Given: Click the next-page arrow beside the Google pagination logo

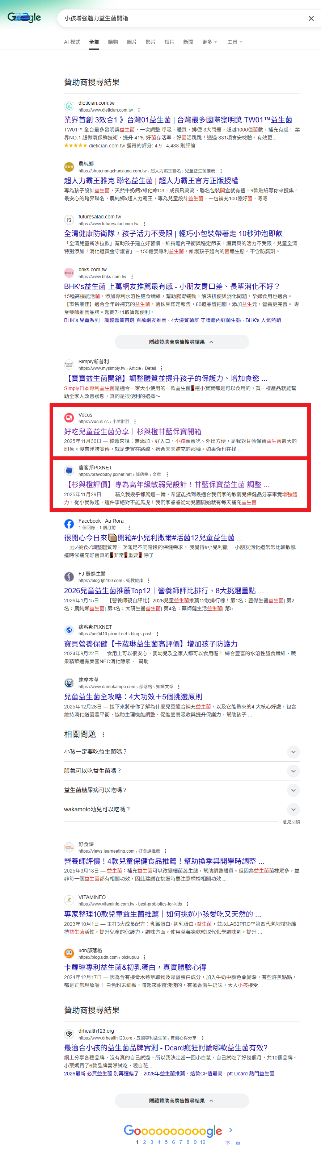Looking at the screenshot, I should click(x=231, y=1130).
